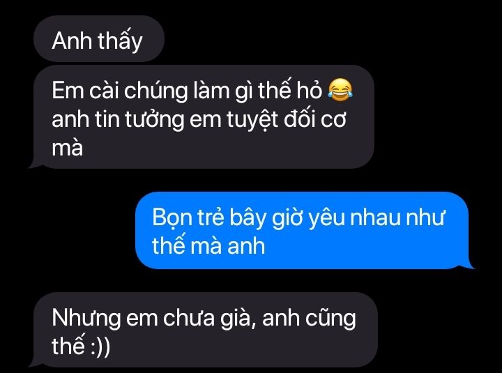Click the word "Nhưng" in the bottom bubble
Screen dimensions: 502x373
click(x=86, y=319)
